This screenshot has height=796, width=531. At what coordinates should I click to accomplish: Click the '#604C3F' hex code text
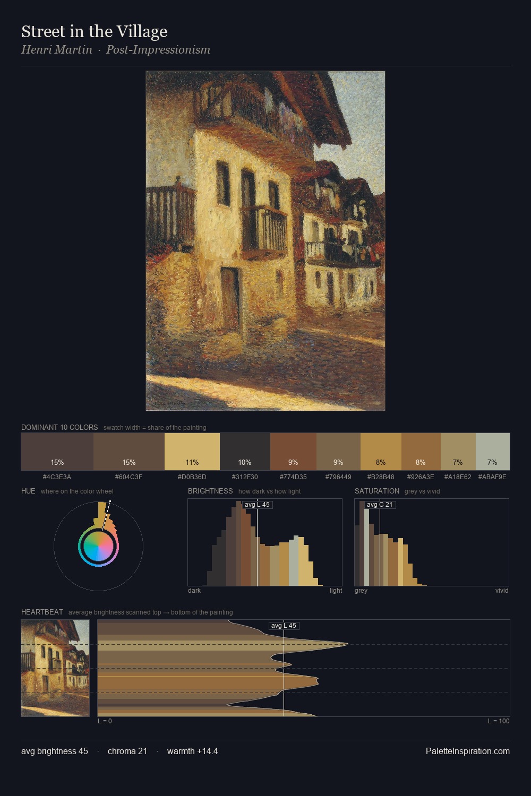[129, 477]
